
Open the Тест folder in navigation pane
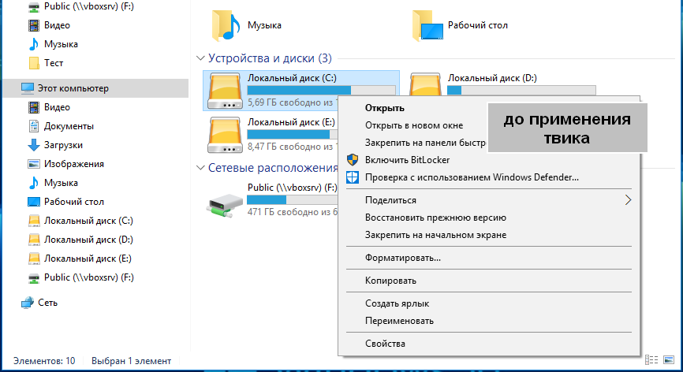coord(54,63)
